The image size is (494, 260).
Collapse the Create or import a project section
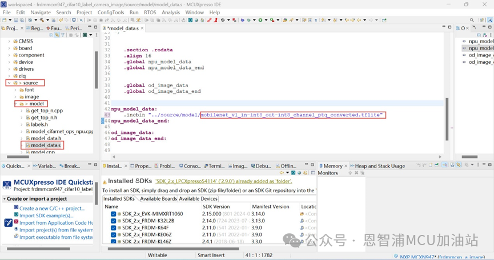tap(4, 199)
